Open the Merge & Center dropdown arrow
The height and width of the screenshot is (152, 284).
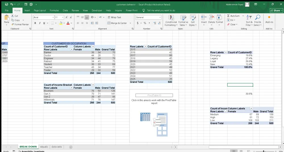click(130, 23)
